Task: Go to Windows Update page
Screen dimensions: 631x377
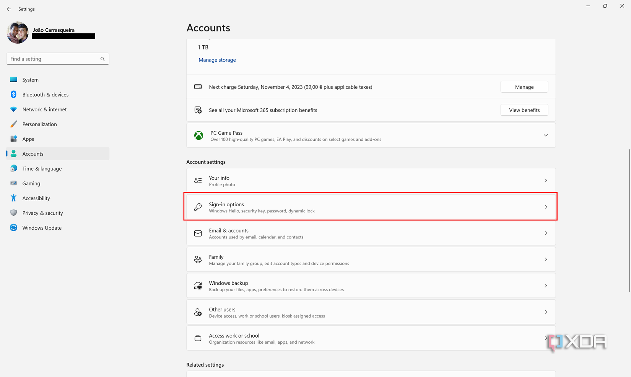Action: 58,228
